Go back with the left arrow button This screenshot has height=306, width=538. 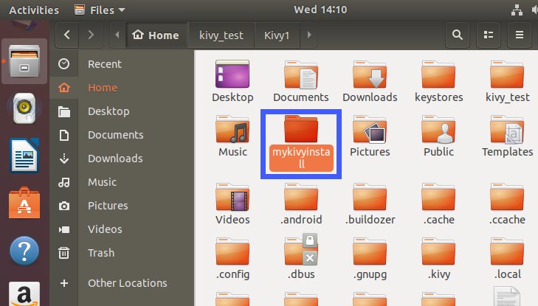click(67, 35)
